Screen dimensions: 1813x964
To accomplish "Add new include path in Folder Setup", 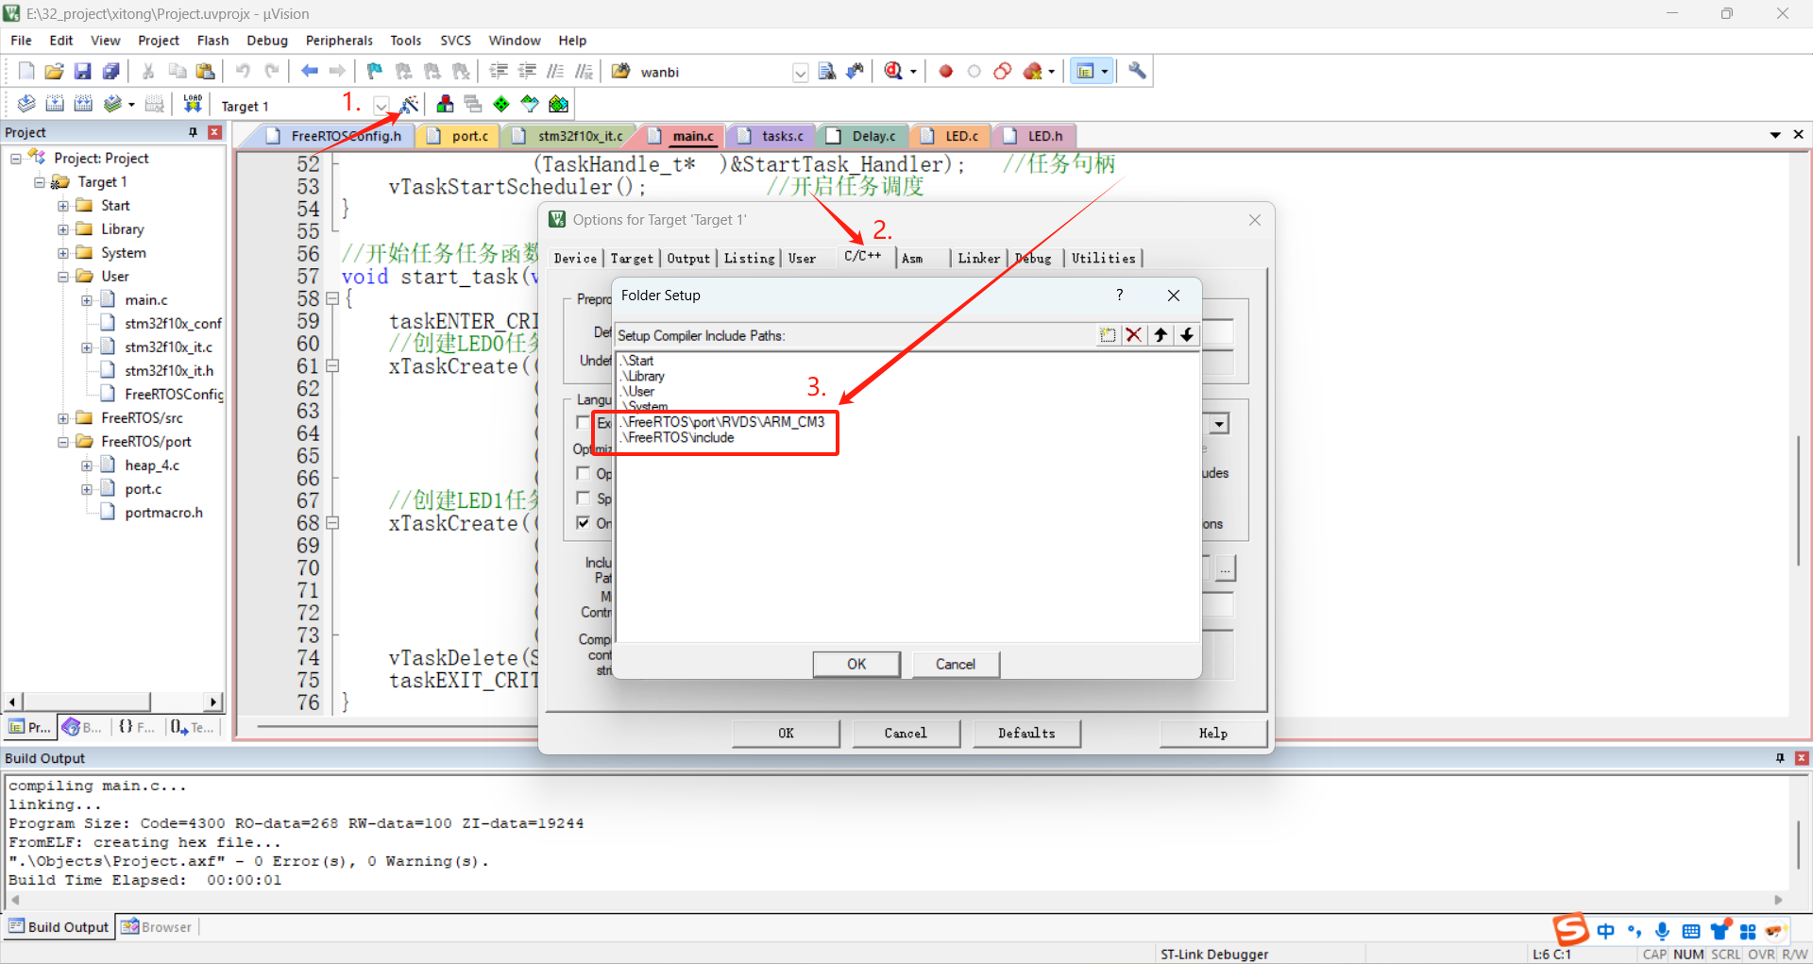I will pos(1108,334).
